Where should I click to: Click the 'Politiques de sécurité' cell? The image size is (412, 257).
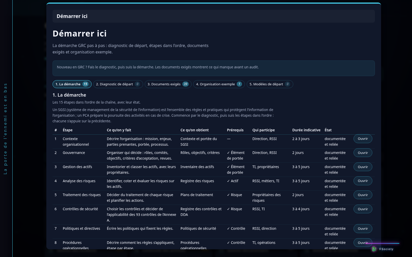click(198, 228)
